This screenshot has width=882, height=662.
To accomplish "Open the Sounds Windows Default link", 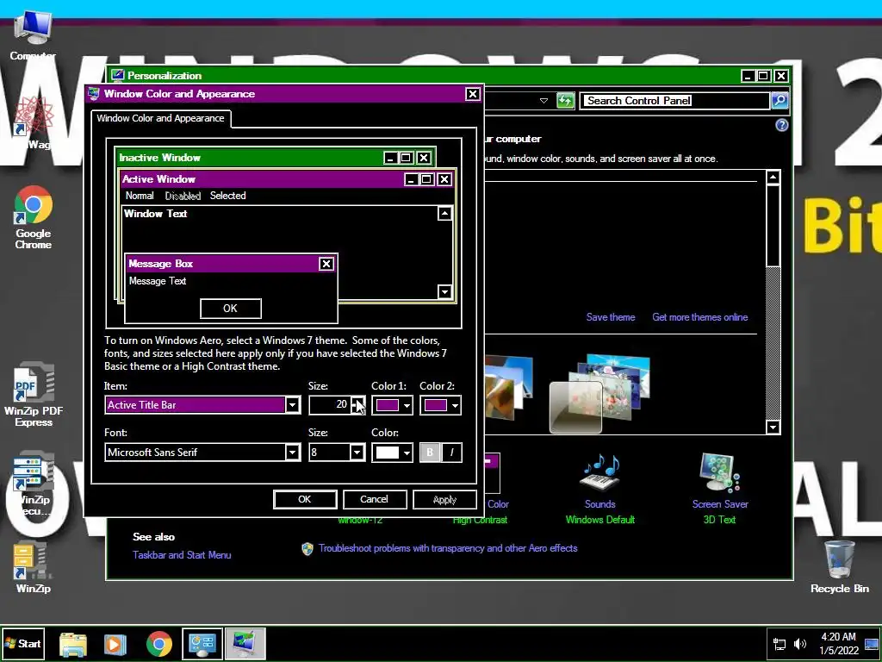I will pos(599,520).
